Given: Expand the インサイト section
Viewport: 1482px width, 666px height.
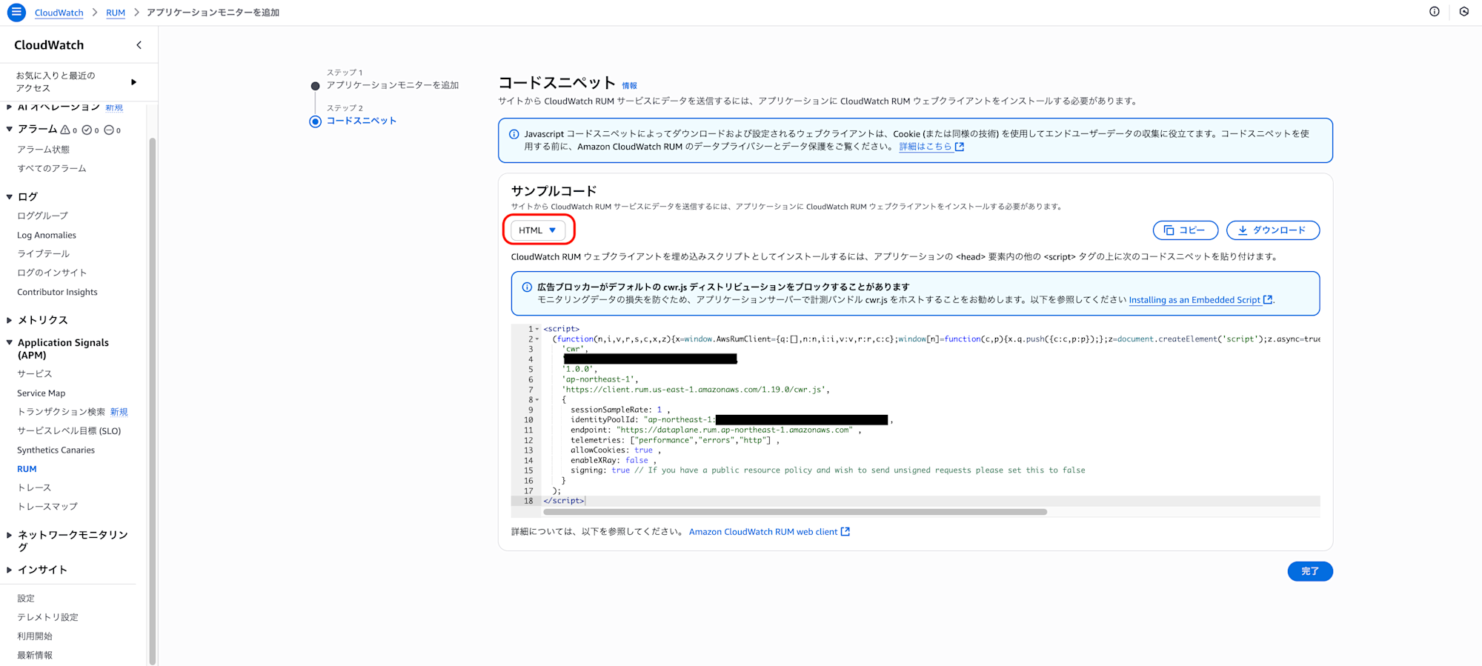Looking at the screenshot, I should (x=9, y=570).
